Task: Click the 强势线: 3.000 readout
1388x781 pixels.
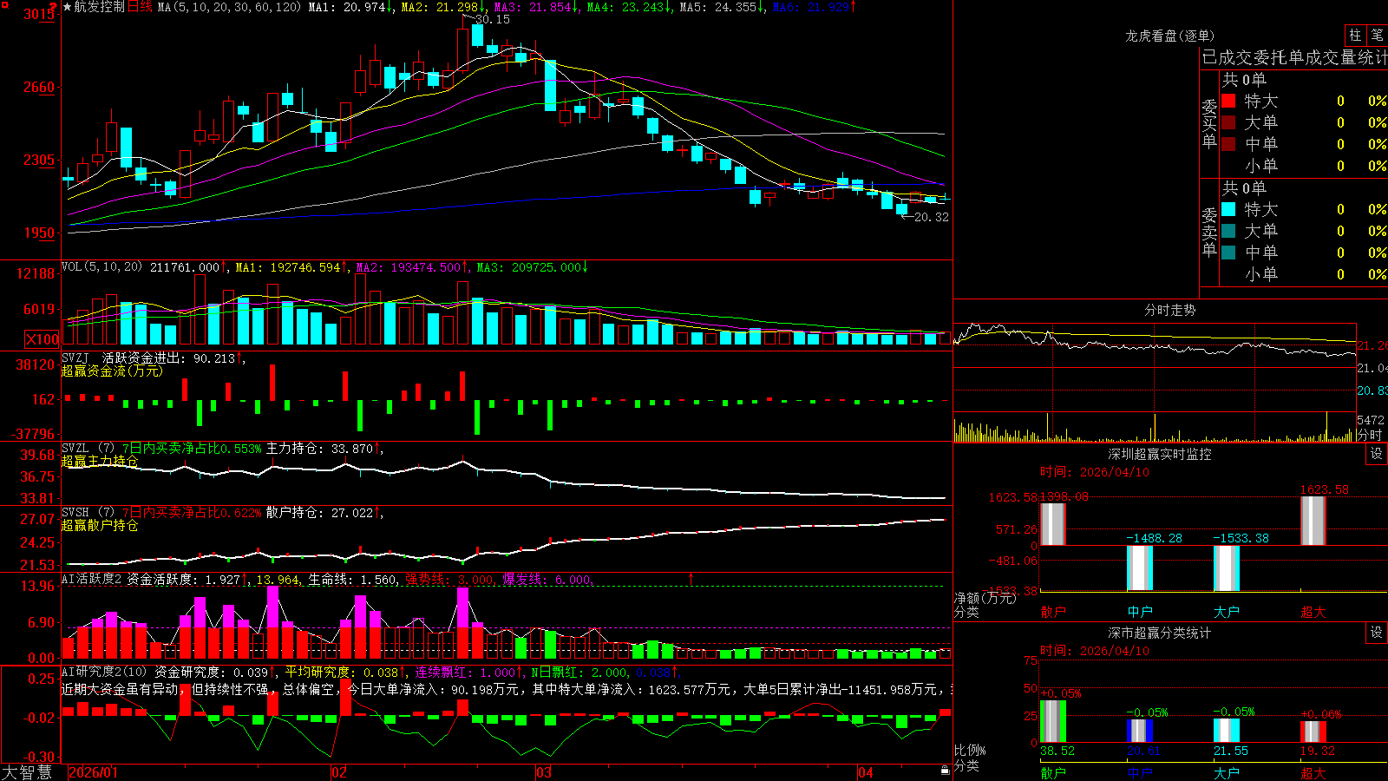Action: 451,580
